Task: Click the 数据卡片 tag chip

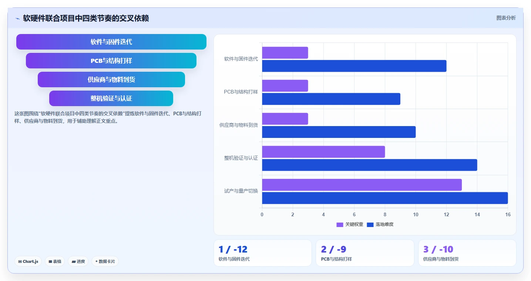Action: [105, 261]
